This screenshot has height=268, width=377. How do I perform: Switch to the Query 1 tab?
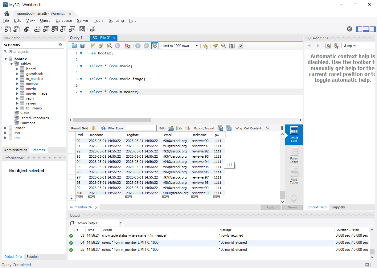point(76,38)
